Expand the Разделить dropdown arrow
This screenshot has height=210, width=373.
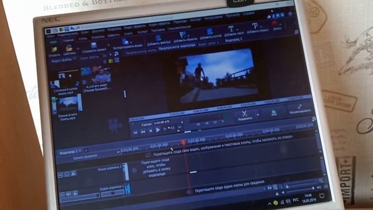point(258,115)
